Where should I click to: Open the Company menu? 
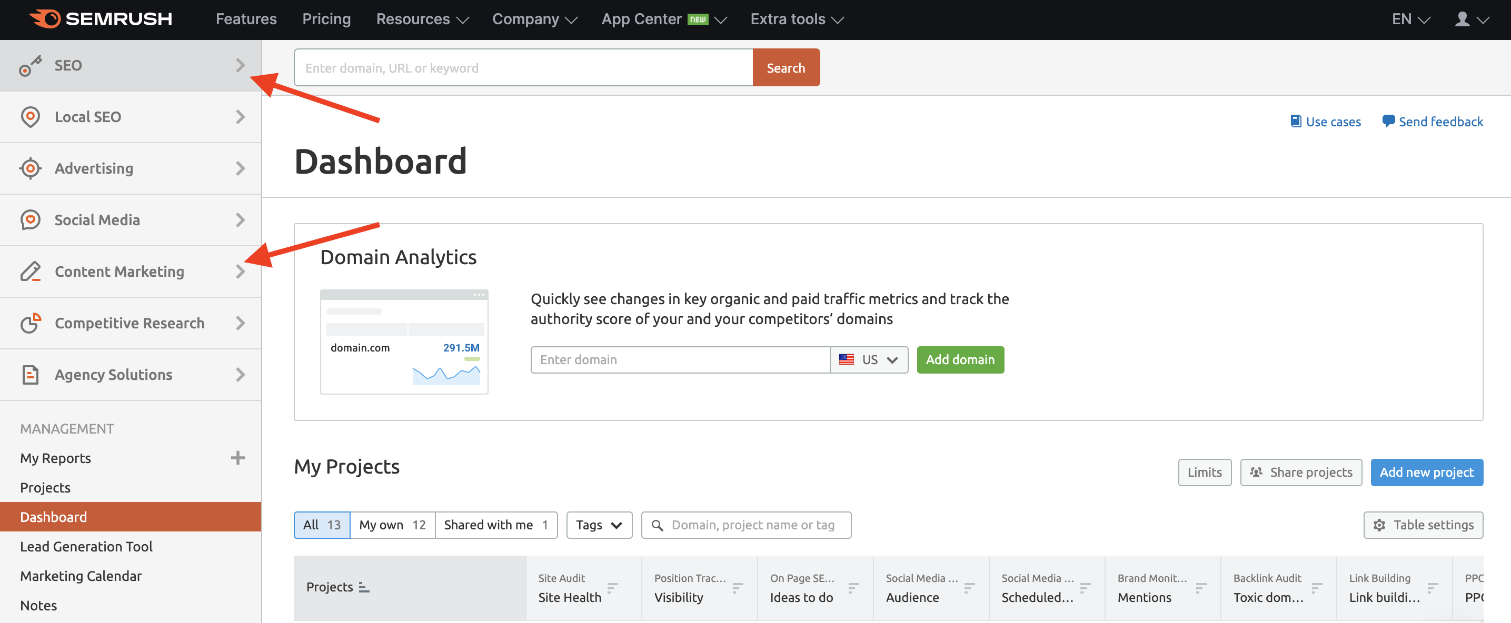tap(534, 19)
